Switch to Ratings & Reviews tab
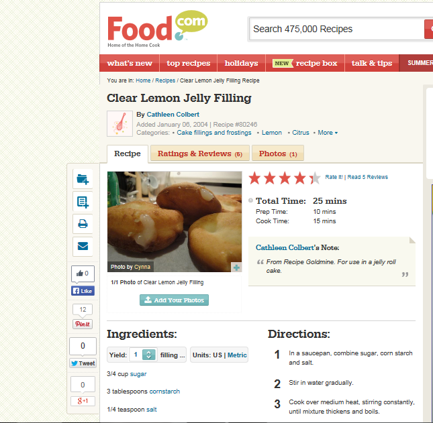This screenshot has width=433, height=423. pyautogui.click(x=200, y=154)
